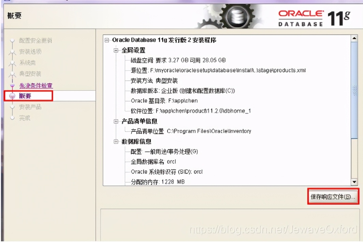Click the 配置 一般用途/事务处理 row
The height and width of the screenshot is (242, 363).
tap(164, 151)
